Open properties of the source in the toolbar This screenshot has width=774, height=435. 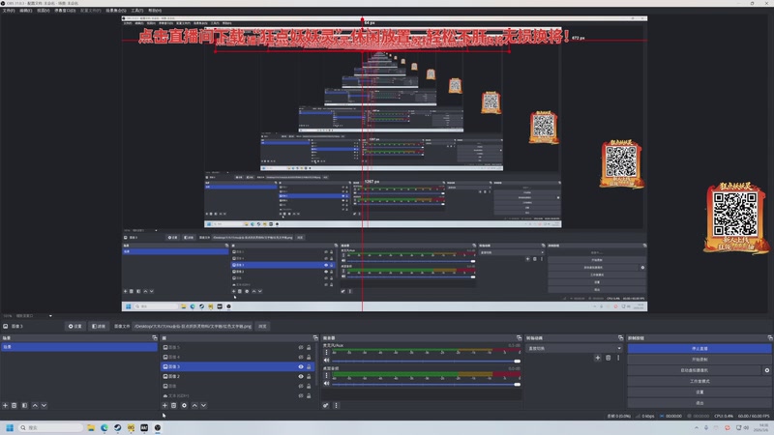[75, 326]
